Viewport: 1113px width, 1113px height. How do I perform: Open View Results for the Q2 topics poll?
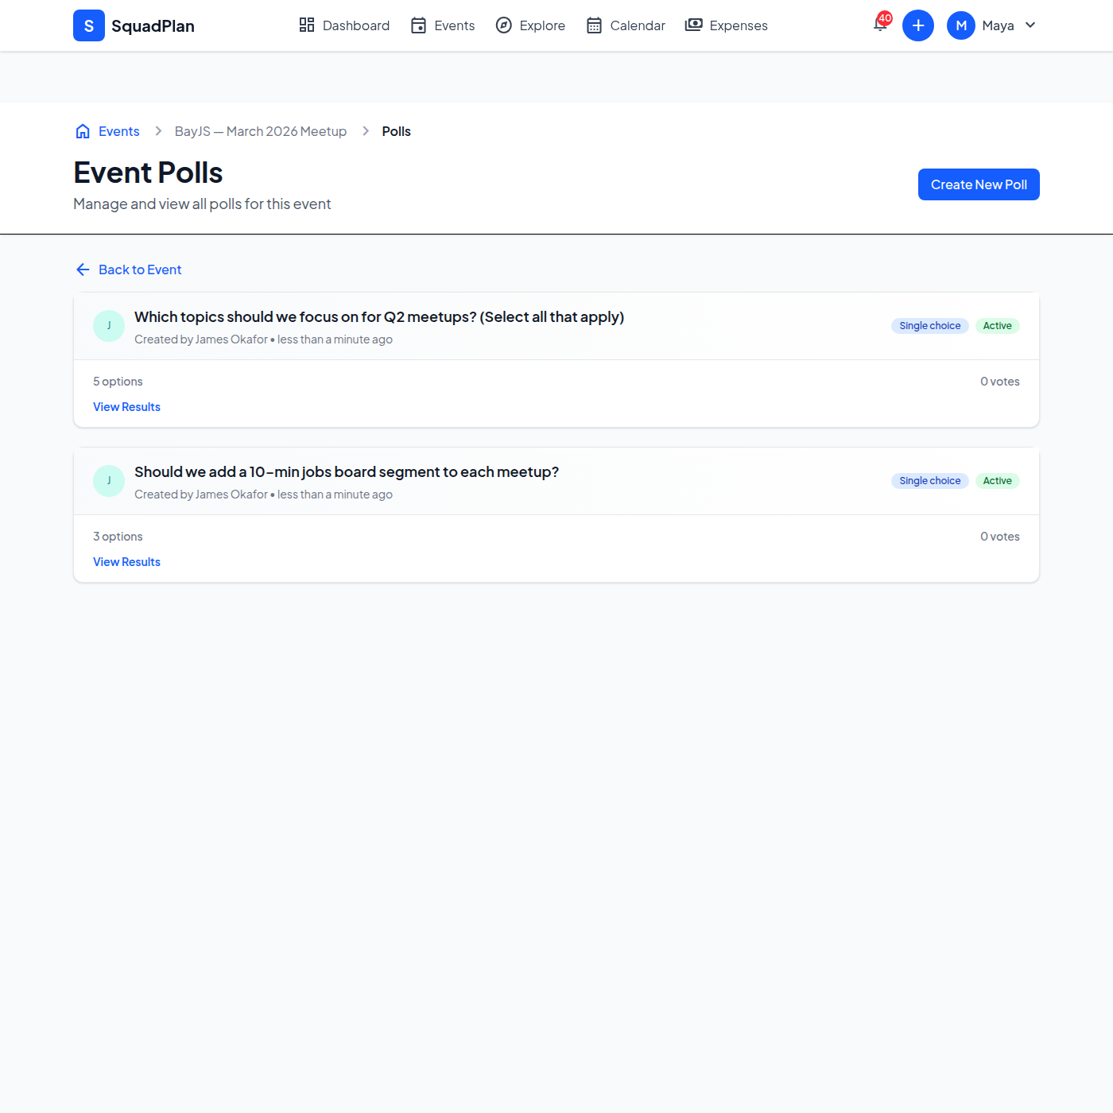(126, 406)
